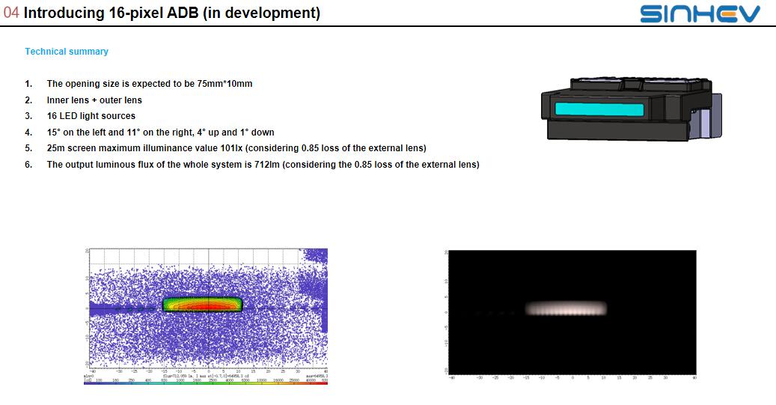This screenshot has width=776, height=405.
Task: Select the slide number 04
Action: click(x=11, y=13)
